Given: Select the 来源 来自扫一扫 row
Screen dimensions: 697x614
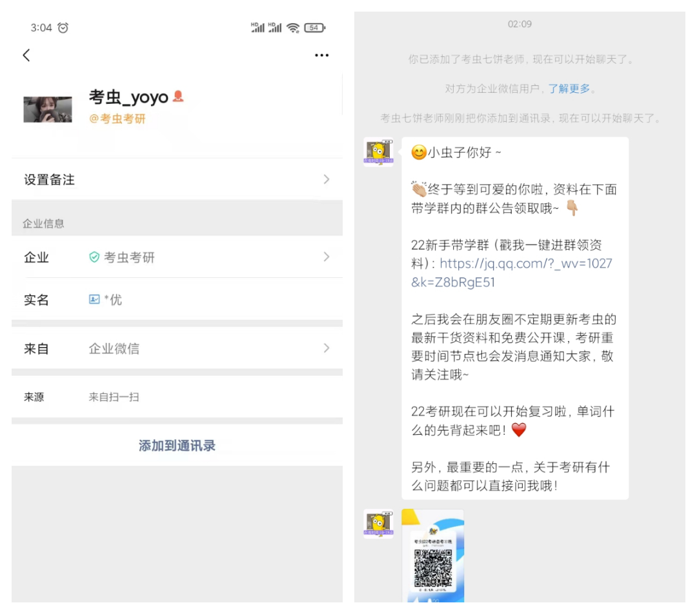Looking at the screenshot, I should point(174,397).
